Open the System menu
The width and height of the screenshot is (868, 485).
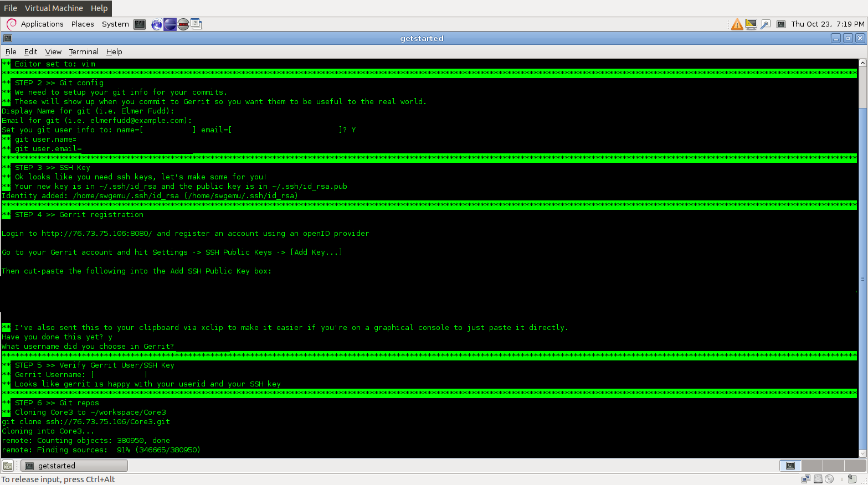[115, 24]
